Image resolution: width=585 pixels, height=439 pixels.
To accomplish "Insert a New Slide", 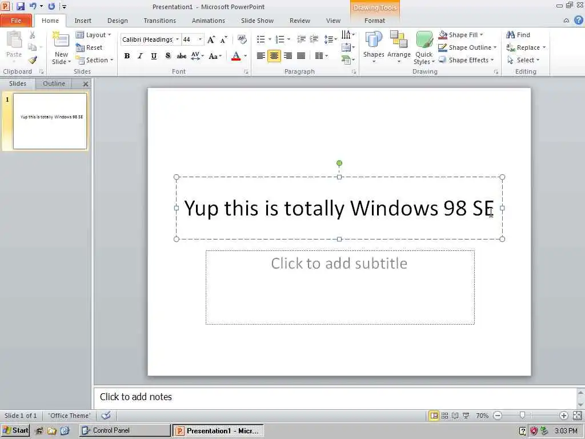I will click(x=61, y=48).
